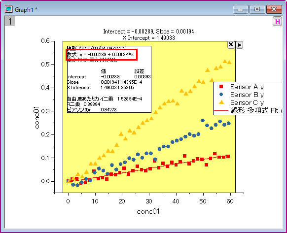Minimize the Graph1 window
This screenshot has height=233, width=287.
[240, 9]
